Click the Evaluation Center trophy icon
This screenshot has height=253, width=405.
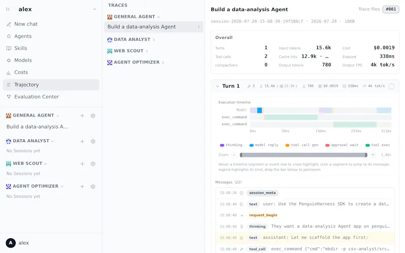tap(9, 97)
